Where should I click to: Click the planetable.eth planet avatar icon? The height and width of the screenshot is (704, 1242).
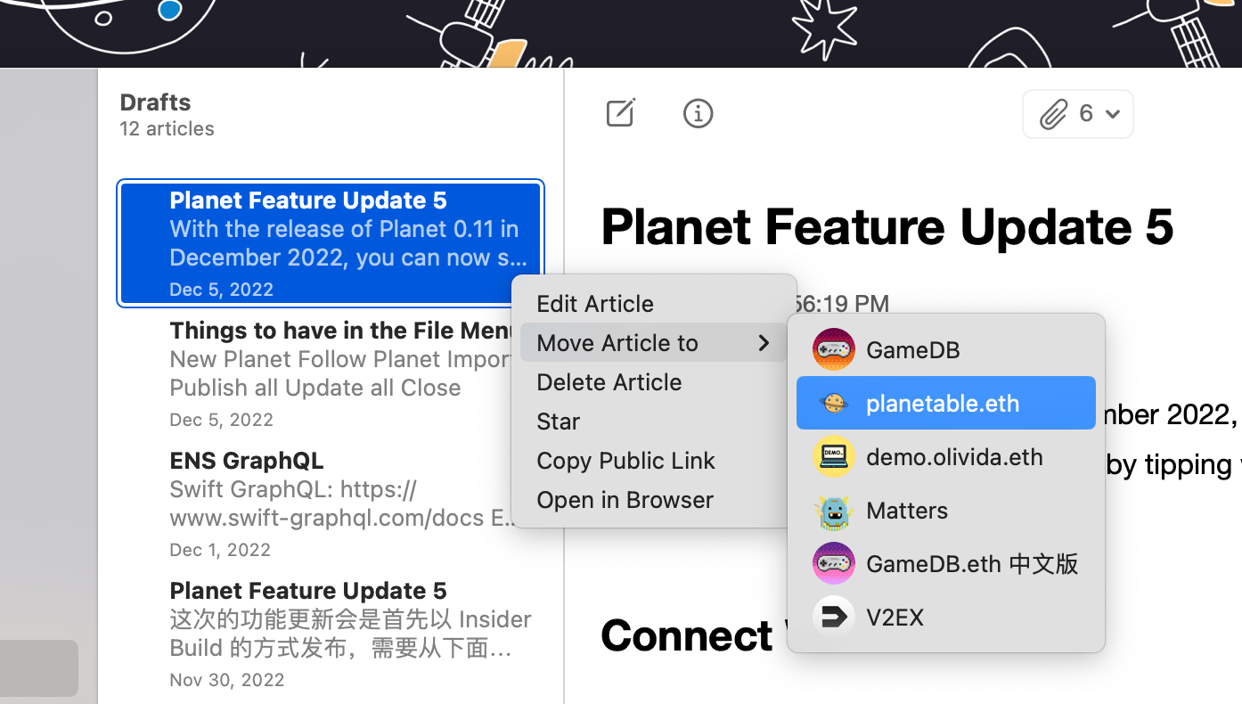tap(833, 404)
